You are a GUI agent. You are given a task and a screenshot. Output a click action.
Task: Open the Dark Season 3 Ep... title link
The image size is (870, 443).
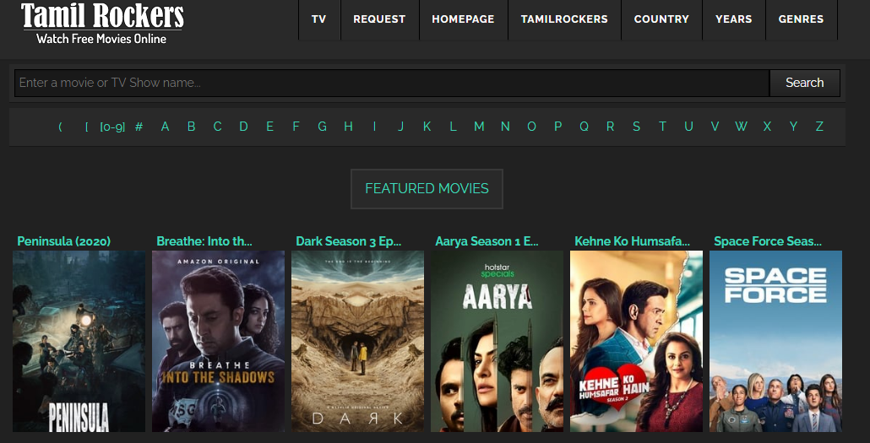349,241
